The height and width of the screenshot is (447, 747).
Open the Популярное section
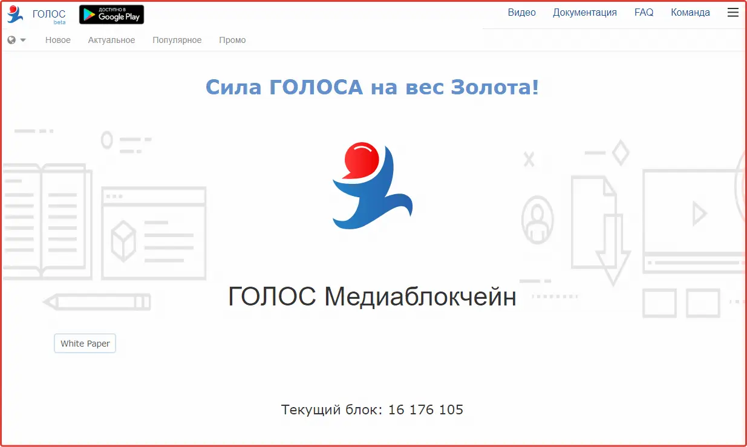pyautogui.click(x=177, y=40)
